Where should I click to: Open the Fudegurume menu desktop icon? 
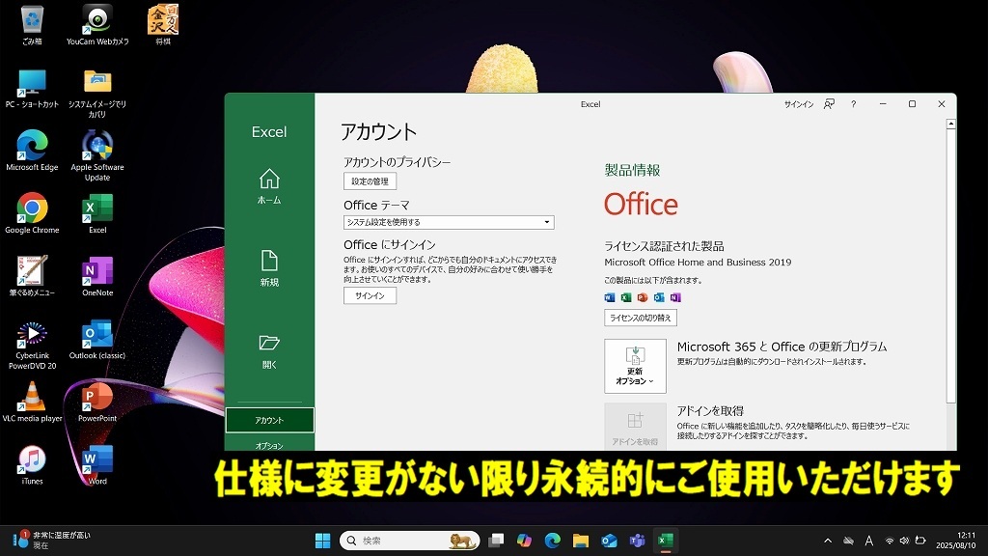32,277
